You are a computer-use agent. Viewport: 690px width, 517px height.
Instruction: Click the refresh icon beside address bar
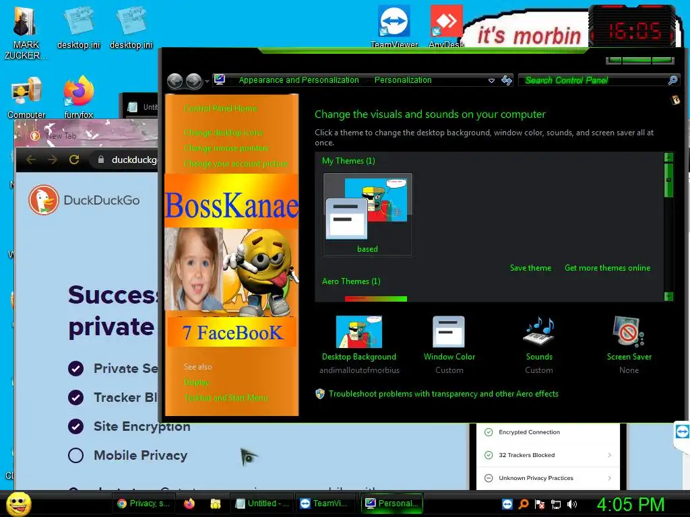[x=507, y=80]
